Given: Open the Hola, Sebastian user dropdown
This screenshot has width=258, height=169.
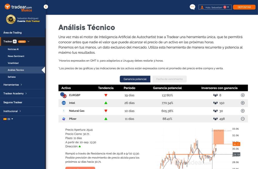Looking at the screenshot, I should pyautogui.click(x=215, y=7).
